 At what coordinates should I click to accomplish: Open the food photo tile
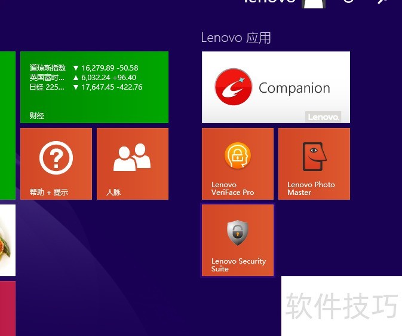[x=8, y=240]
